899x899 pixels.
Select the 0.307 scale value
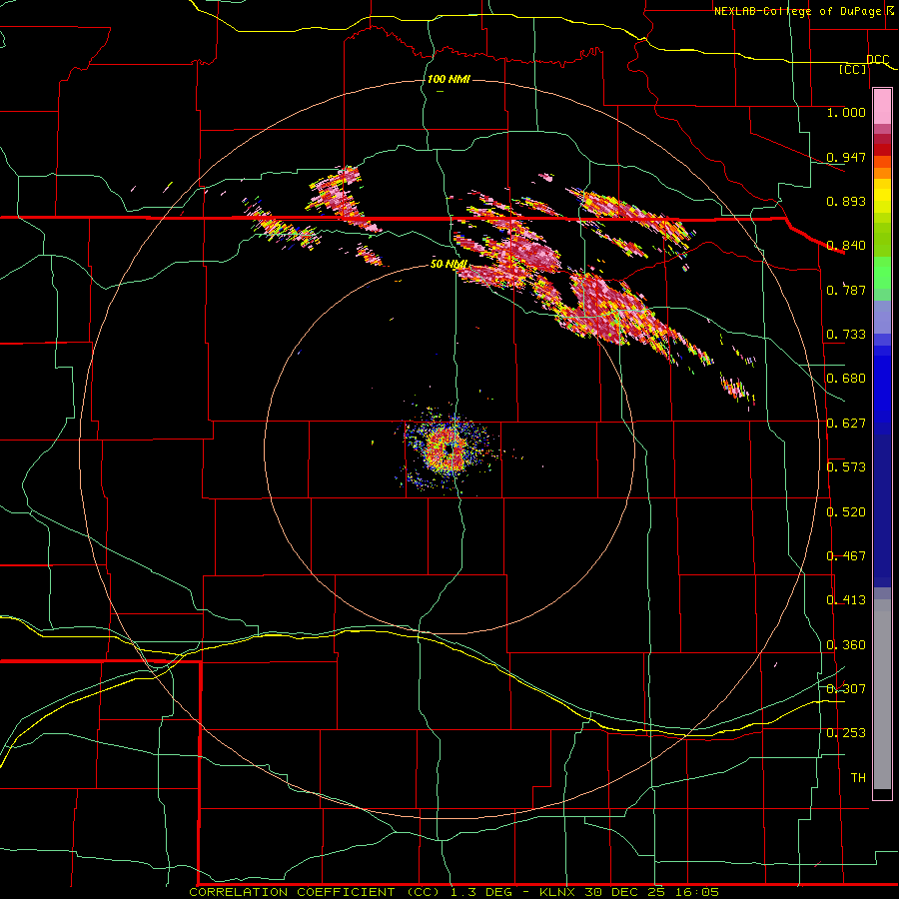(846, 688)
